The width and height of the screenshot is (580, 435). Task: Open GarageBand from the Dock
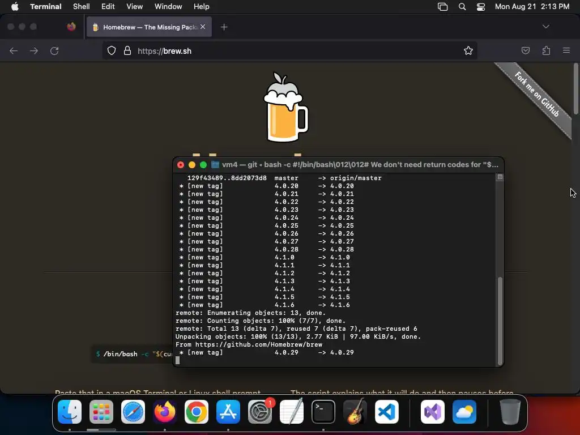355,412
